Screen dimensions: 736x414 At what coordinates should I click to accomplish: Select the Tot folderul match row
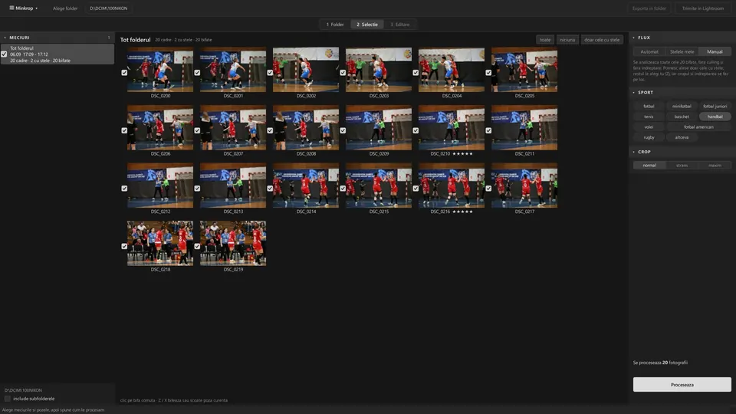[x=58, y=54]
